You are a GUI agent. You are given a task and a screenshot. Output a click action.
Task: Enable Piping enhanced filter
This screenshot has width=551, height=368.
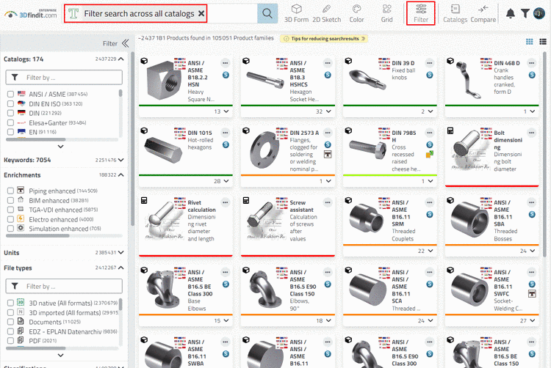pos(10,191)
